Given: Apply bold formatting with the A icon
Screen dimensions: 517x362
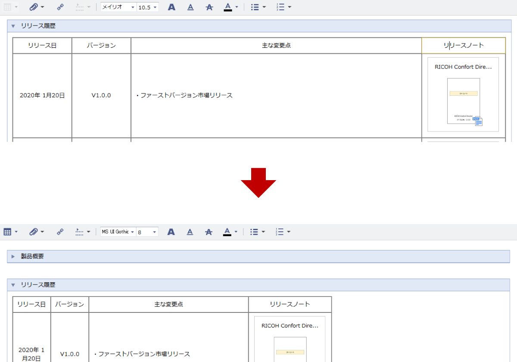Looking at the screenshot, I should point(171,6).
